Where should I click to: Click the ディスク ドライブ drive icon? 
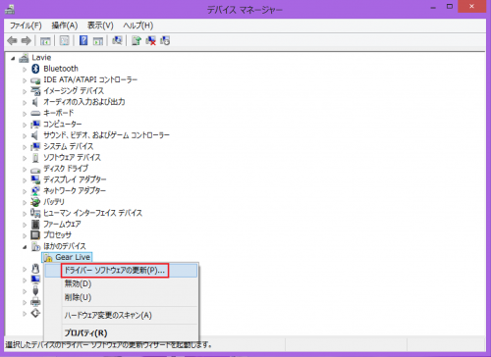coord(35,170)
